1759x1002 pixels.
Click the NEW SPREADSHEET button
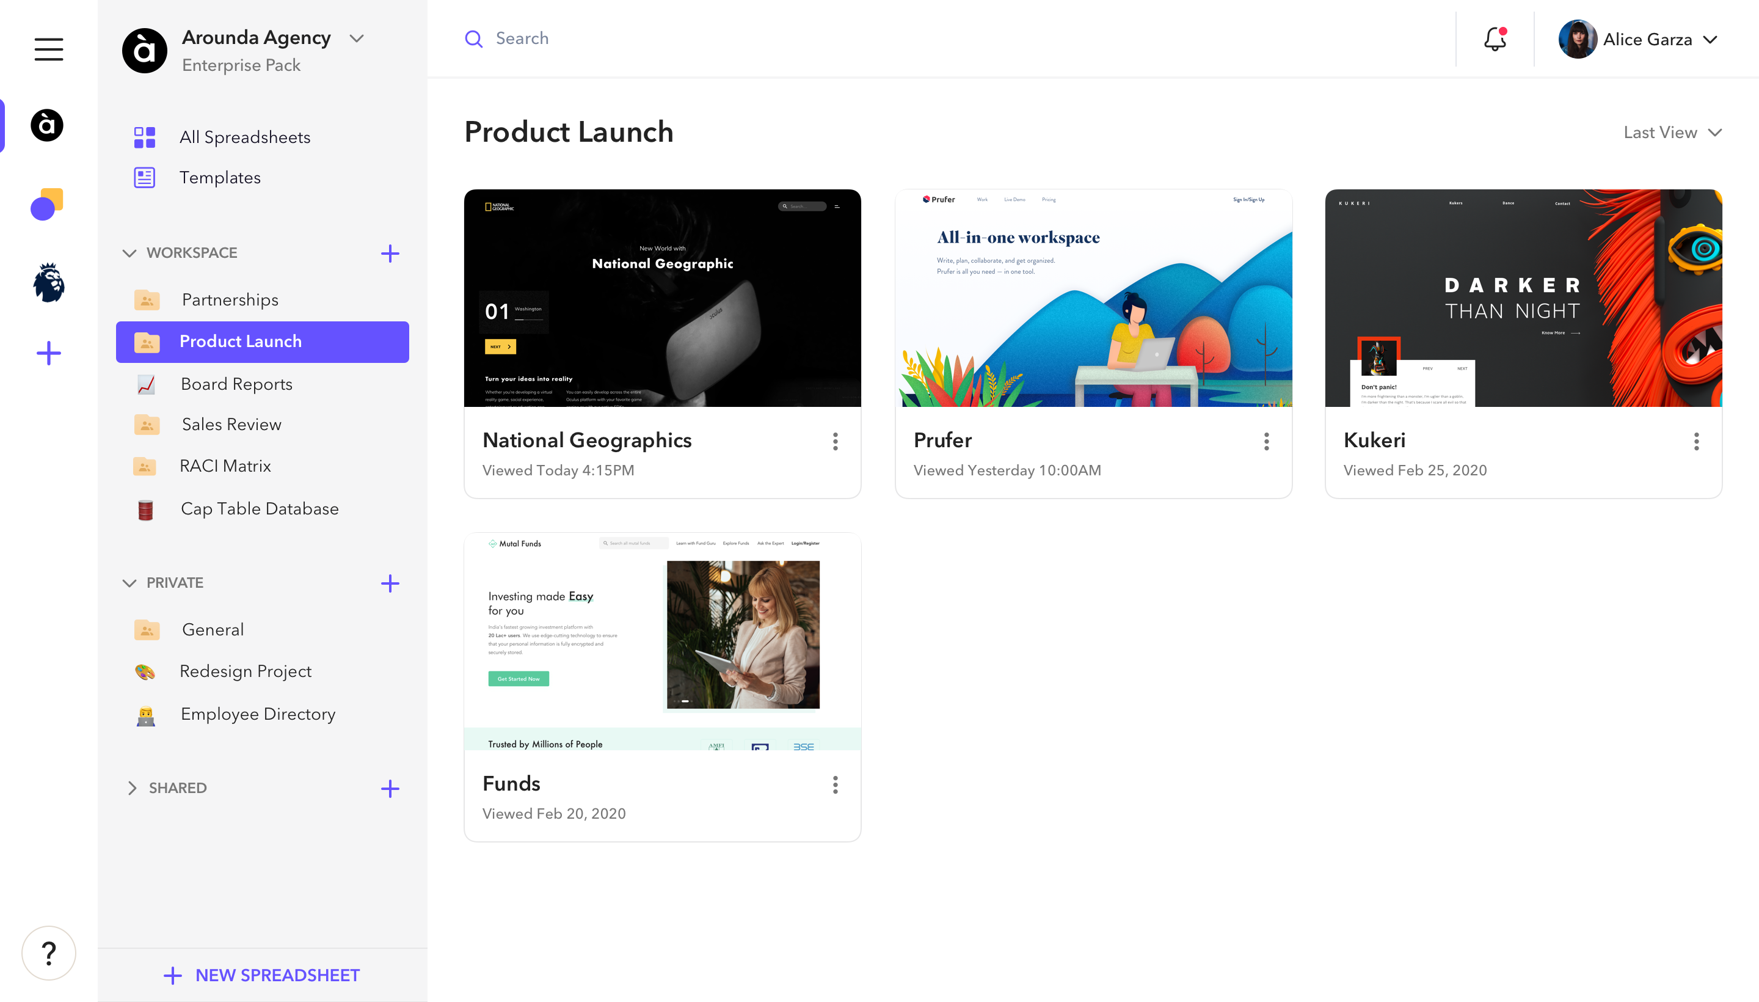(263, 976)
